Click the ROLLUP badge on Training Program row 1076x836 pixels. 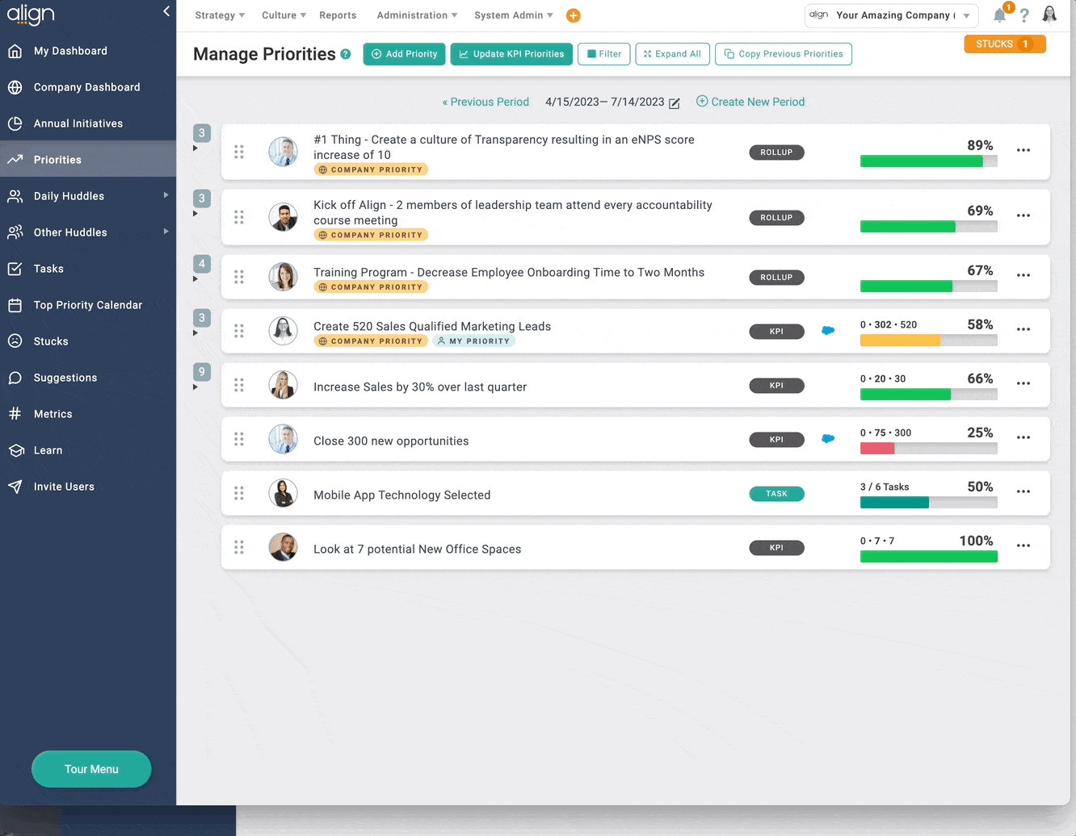pyautogui.click(x=776, y=277)
